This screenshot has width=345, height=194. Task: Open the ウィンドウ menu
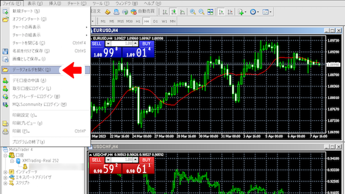tap(126, 3)
